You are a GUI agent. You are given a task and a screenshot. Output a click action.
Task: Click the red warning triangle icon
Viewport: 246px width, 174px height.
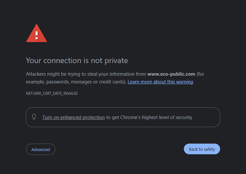coord(37,33)
